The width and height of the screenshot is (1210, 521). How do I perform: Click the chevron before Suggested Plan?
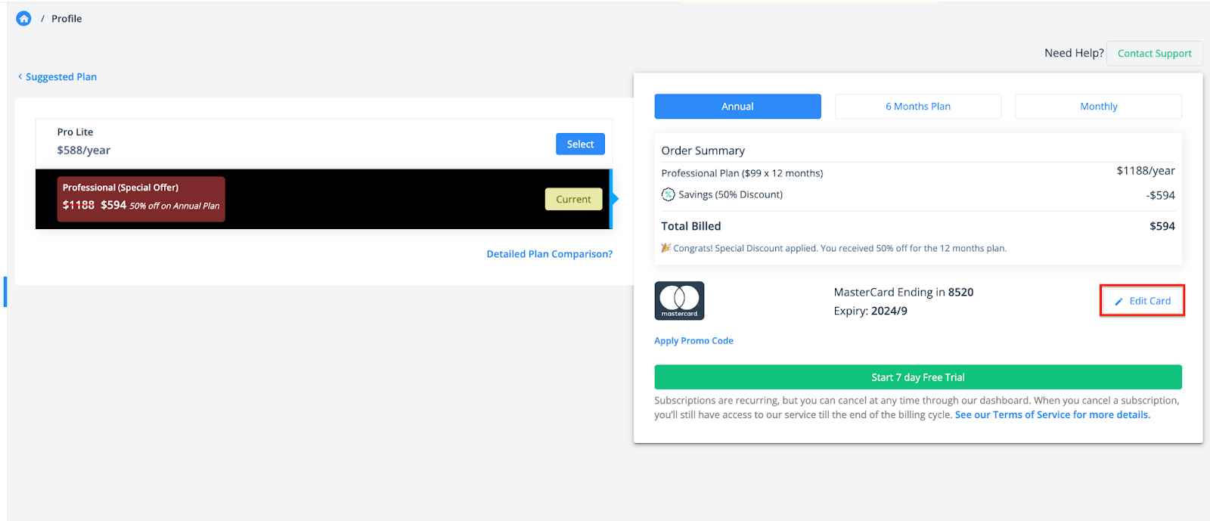pyautogui.click(x=20, y=76)
